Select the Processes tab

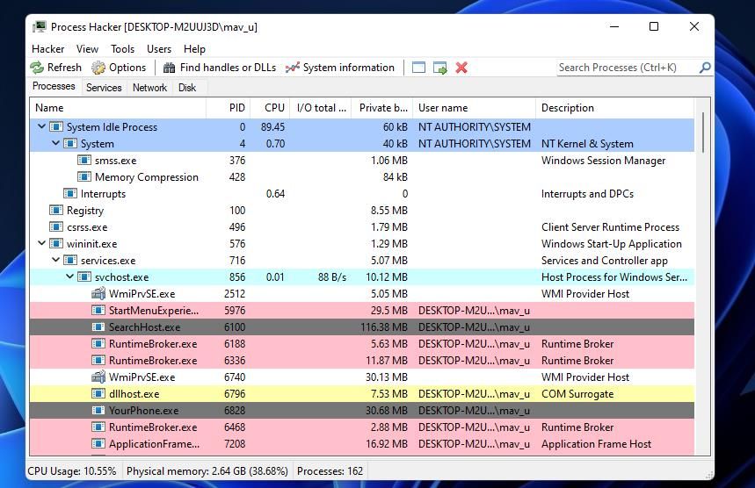pyautogui.click(x=54, y=87)
